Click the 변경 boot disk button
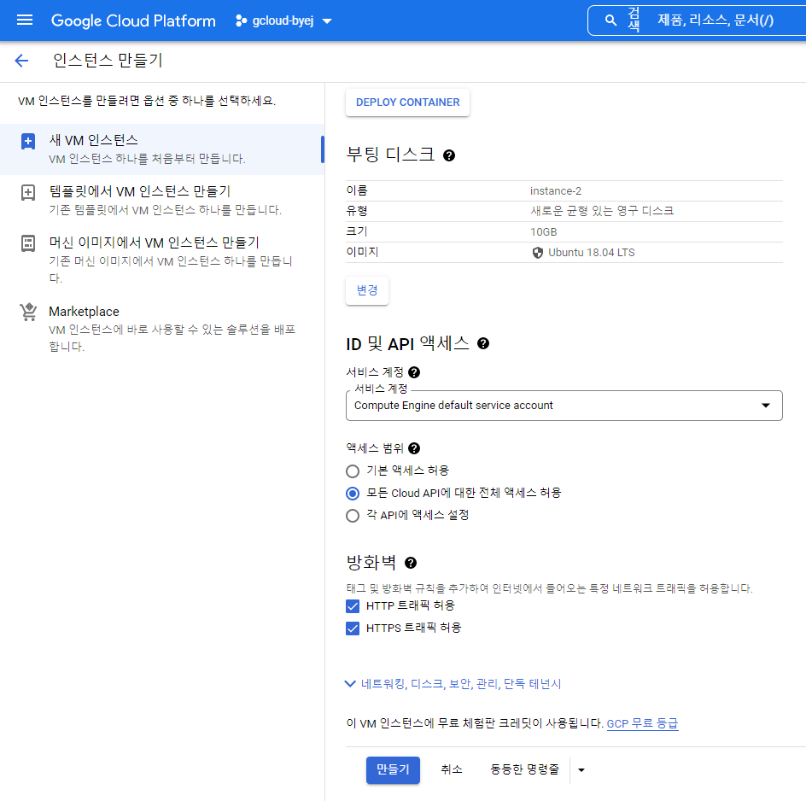This screenshot has width=806, height=801. coord(367,290)
